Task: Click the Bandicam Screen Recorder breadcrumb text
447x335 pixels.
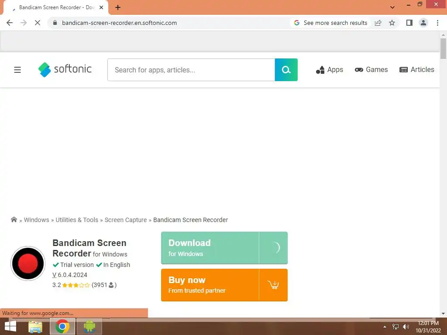Action: click(x=190, y=220)
